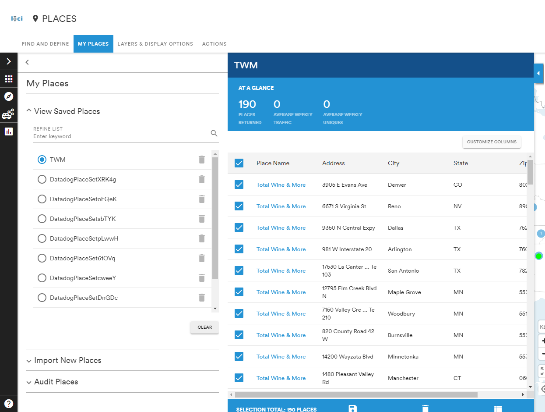Viewport: 545px width, 412px height.
Task: Uncheck the San Antonio row checkbox
Action: pos(239,270)
